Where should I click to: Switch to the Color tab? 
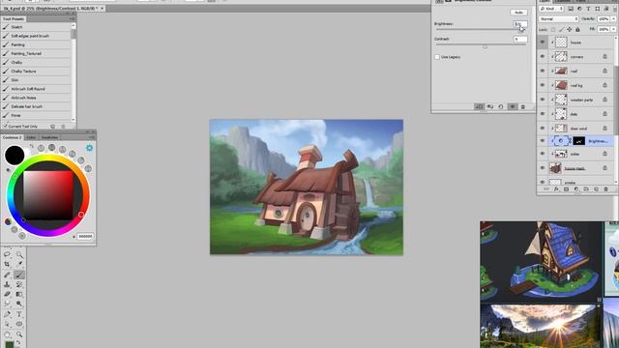pyautogui.click(x=31, y=137)
